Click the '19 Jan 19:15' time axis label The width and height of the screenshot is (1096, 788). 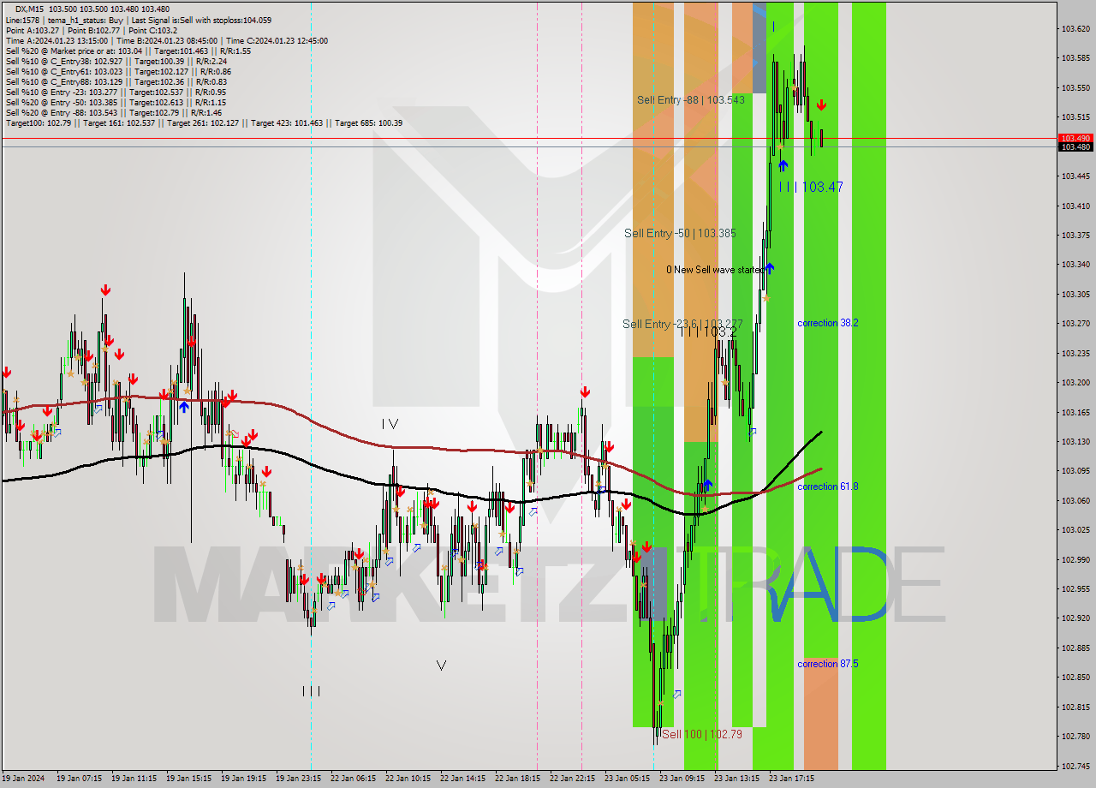coord(243,779)
